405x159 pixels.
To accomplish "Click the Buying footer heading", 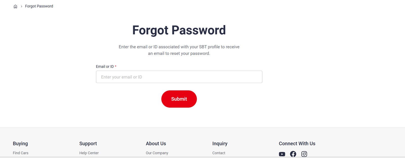I will tap(20, 144).
